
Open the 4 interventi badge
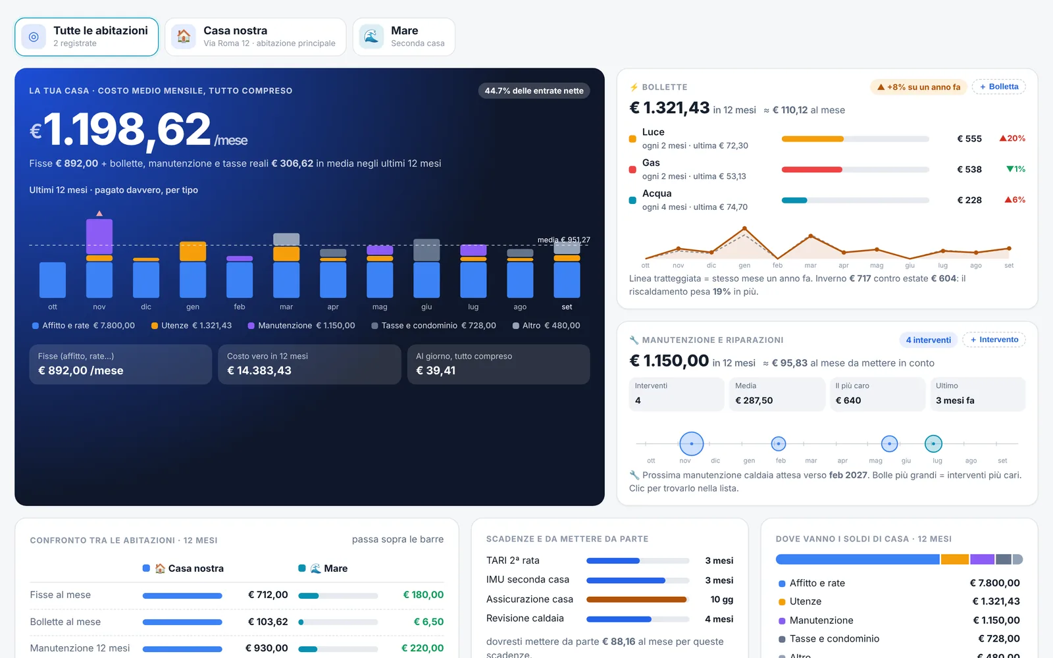928,340
